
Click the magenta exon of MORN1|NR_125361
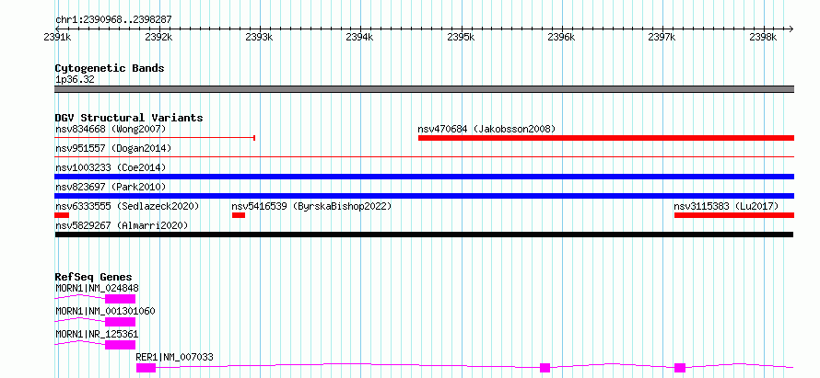pyautogui.click(x=121, y=345)
